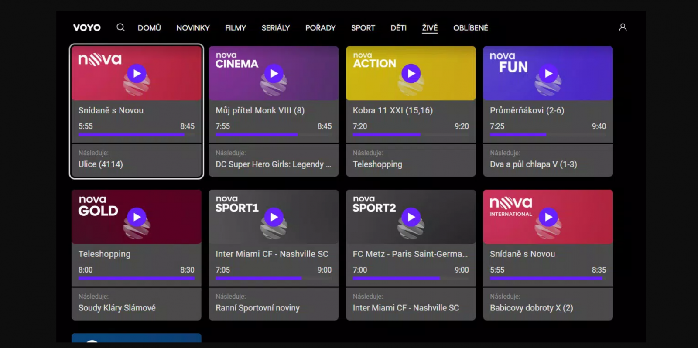Viewport: 698px width, 348px height.
Task: Click the Nova Action progress bar
Action: tap(411, 135)
